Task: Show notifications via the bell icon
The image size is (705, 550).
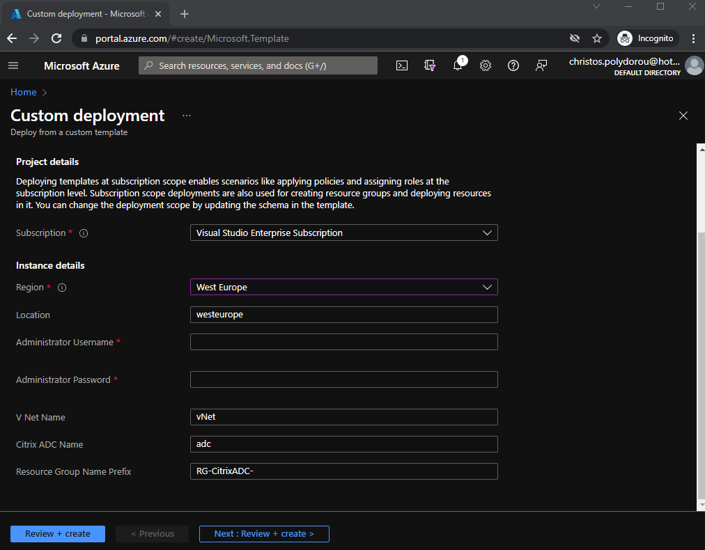Action: 458,65
